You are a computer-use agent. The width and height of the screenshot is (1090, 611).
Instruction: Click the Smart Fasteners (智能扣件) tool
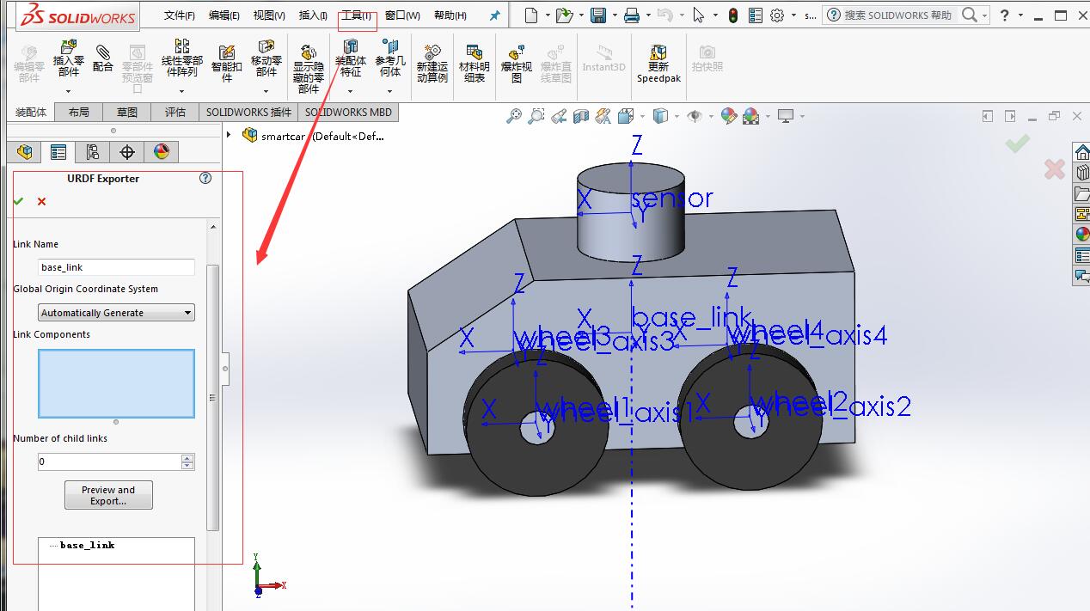coord(227,64)
